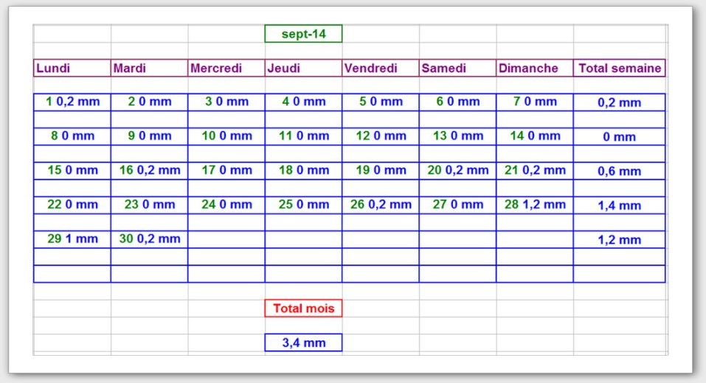The width and height of the screenshot is (706, 383).
Task: Click the red Total mois label cell
Action: (x=303, y=308)
